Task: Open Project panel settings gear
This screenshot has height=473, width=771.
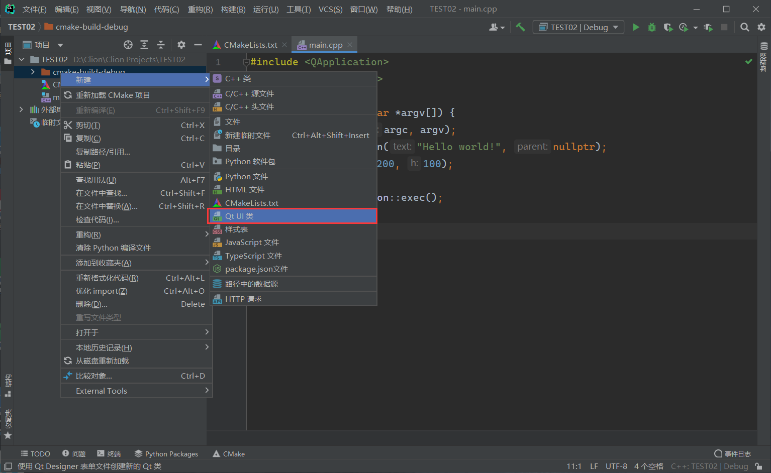Action: click(x=181, y=45)
